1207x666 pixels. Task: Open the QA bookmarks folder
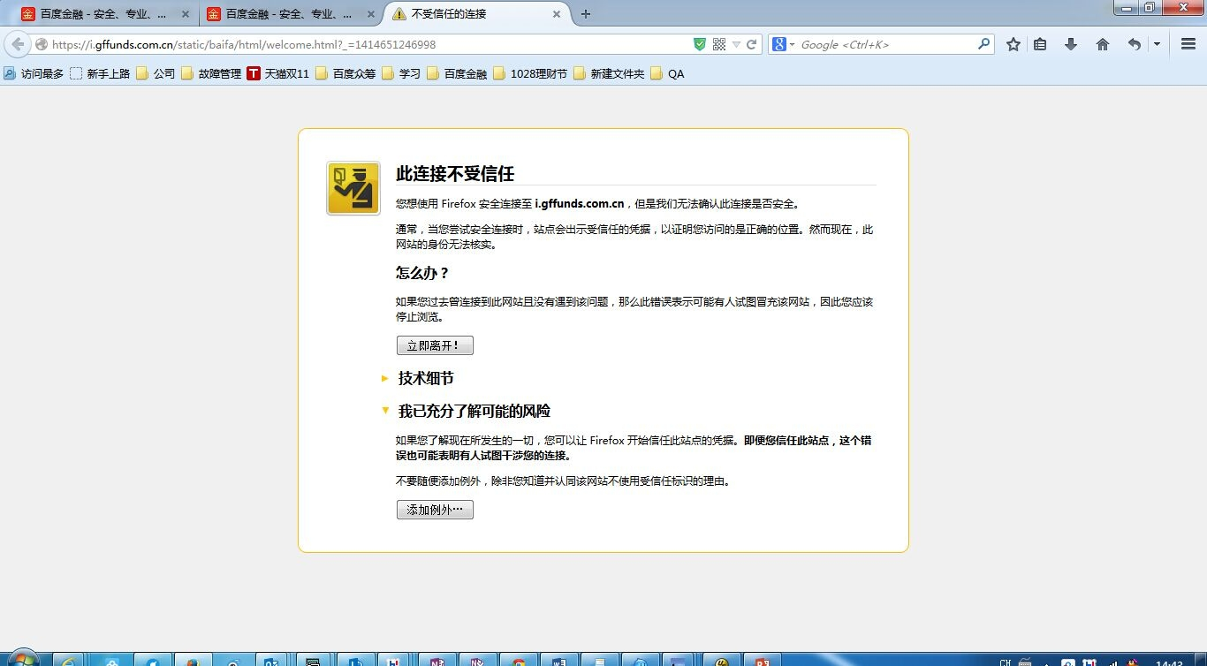(x=676, y=73)
